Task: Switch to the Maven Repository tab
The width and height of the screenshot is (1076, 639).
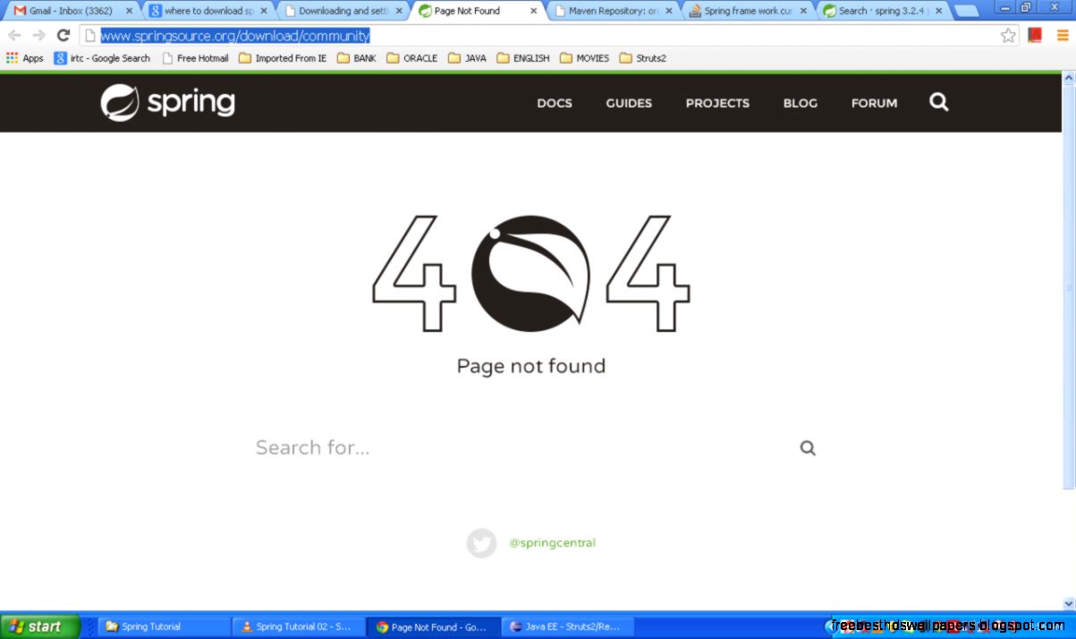Action: coord(613,11)
